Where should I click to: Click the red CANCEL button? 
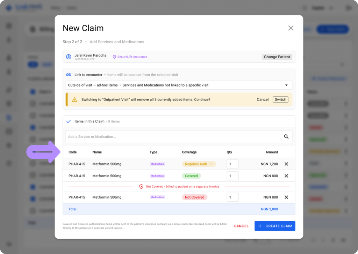point(241,226)
